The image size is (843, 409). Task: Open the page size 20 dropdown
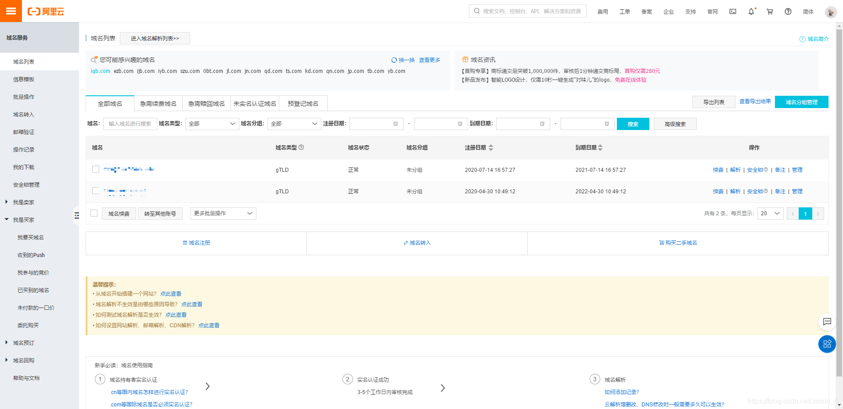[x=771, y=214]
